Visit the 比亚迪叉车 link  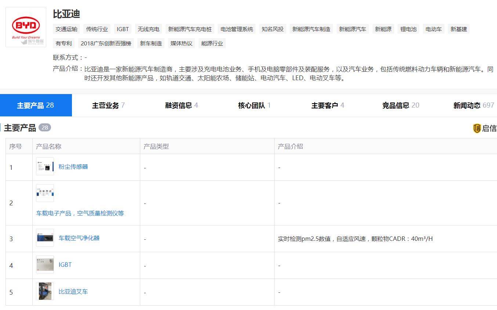[73, 291]
